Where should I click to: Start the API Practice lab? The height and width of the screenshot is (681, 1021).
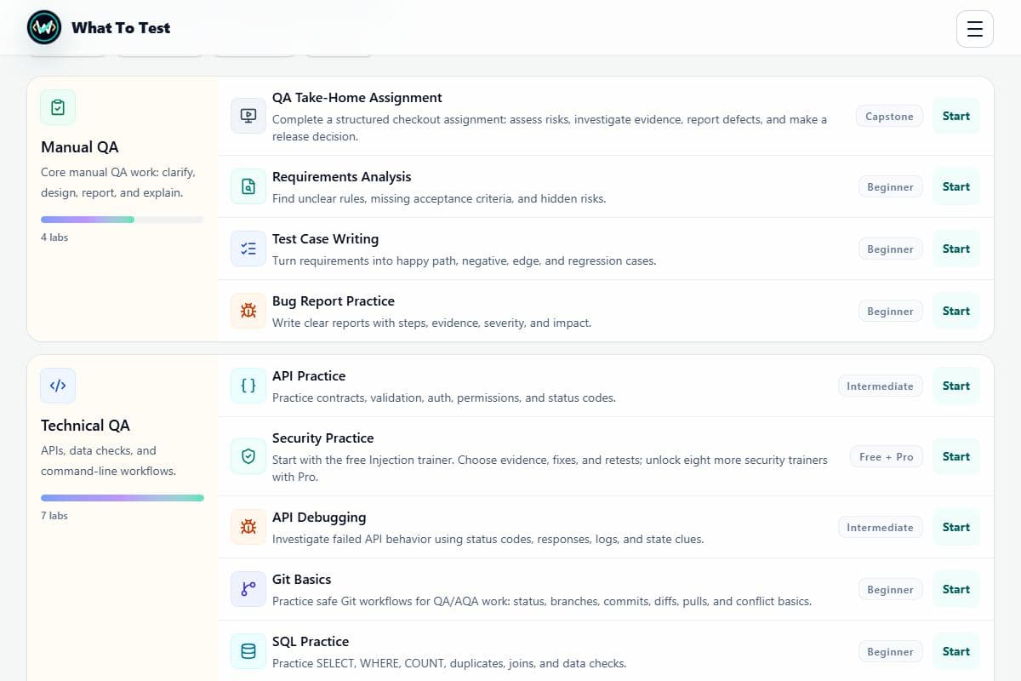point(956,386)
